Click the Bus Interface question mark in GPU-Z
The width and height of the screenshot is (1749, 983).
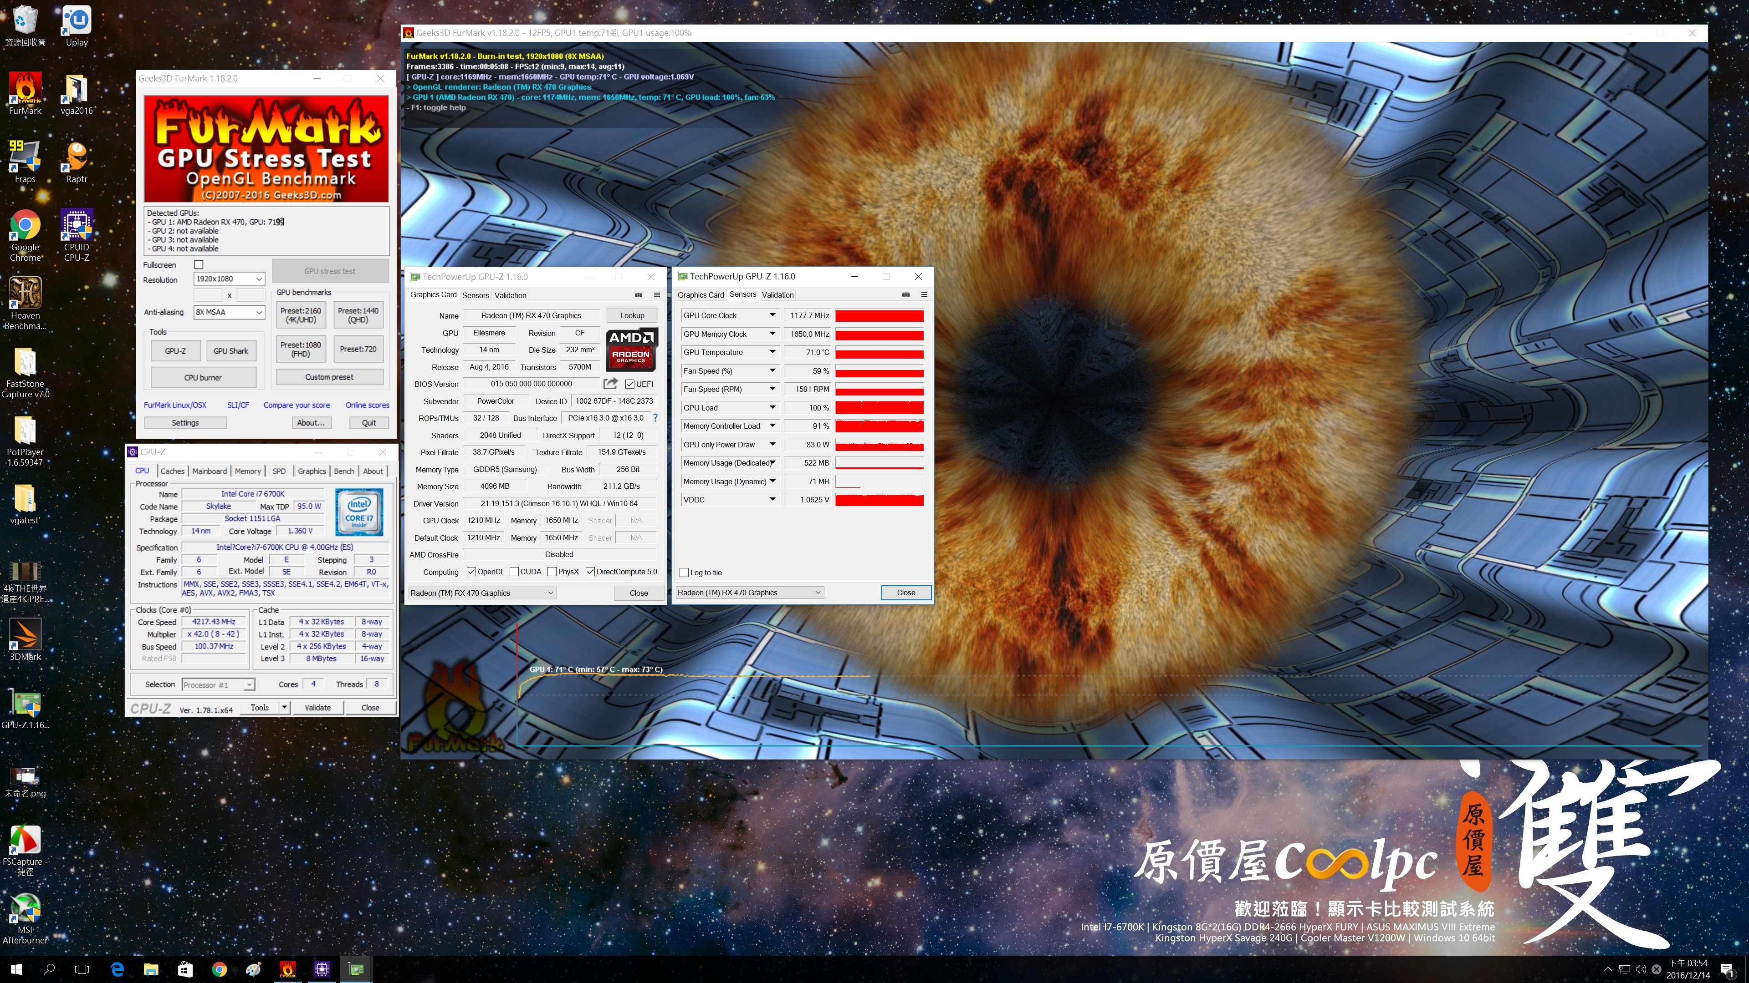(x=655, y=418)
